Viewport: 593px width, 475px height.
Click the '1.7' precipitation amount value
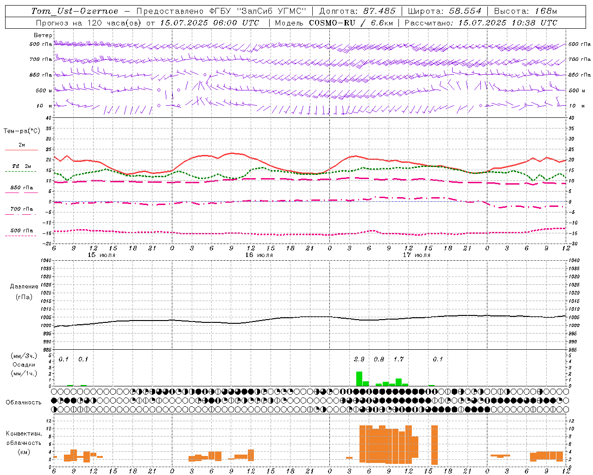coord(399,359)
